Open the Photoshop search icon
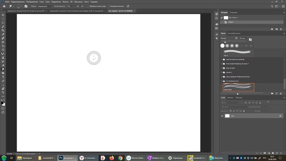286x161 pixels. click(x=272, y=6)
